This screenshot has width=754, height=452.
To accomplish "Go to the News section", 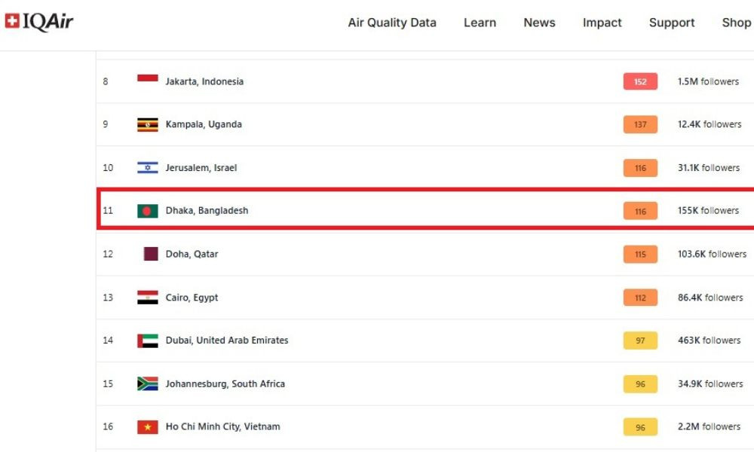I will pos(539,23).
